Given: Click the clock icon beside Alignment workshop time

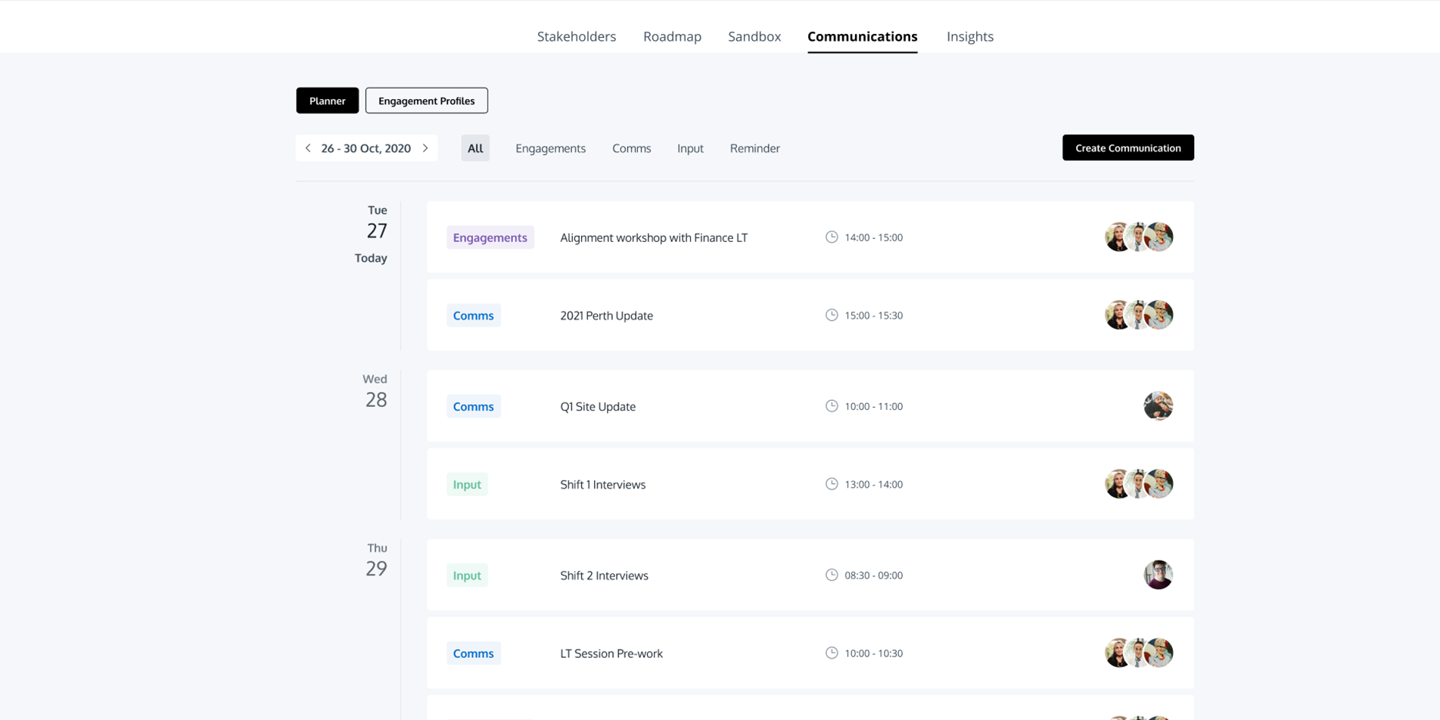Looking at the screenshot, I should pyautogui.click(x=831, y=236).
